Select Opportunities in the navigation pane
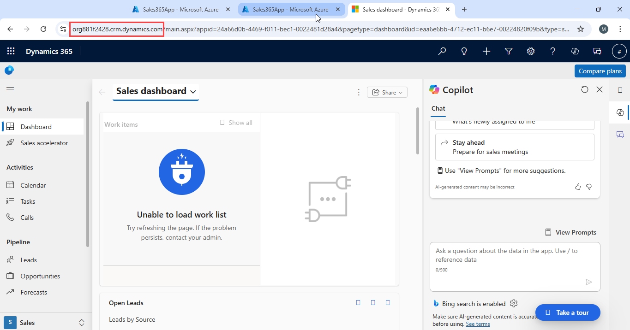Screen dimensions: 630x330 [x=40, y=276]
